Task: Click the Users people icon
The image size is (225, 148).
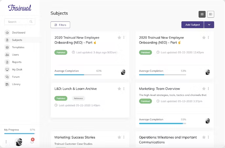Action: pos(7,55)
